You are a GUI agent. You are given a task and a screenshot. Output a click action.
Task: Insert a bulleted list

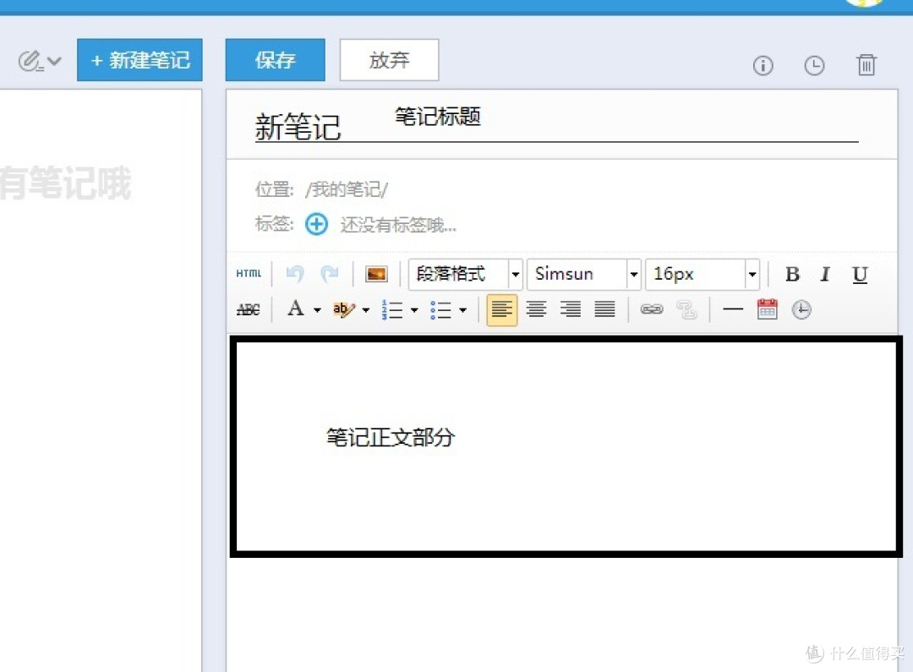click(x=440, y=309)
